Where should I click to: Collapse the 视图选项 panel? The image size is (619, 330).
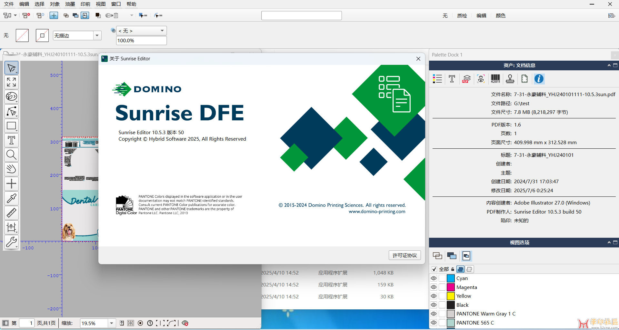[609, 243]
